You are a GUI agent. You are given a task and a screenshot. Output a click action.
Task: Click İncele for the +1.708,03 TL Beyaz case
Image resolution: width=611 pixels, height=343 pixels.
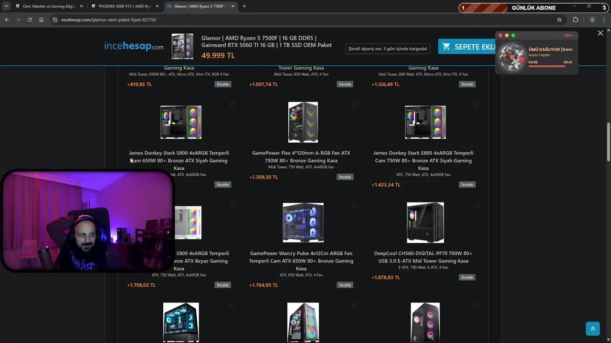click(x=223, y=285)
